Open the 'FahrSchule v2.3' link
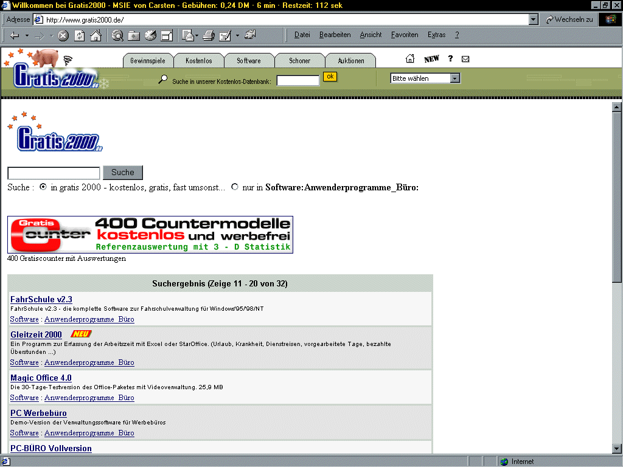This screenshot has width=623, height=467. [x=41, y=299]
